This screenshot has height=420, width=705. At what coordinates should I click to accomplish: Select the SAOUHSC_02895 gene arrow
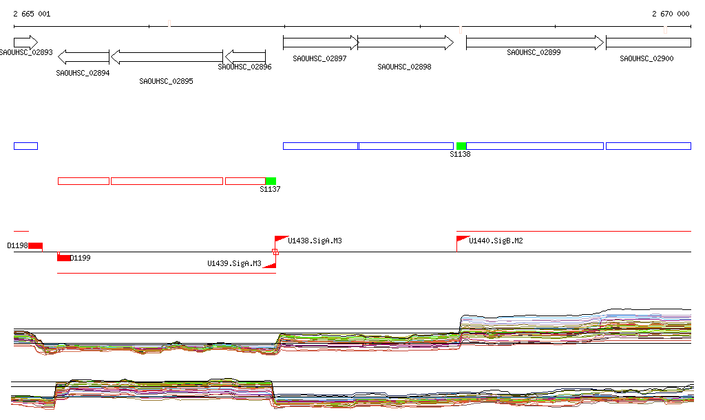[167, 56]
